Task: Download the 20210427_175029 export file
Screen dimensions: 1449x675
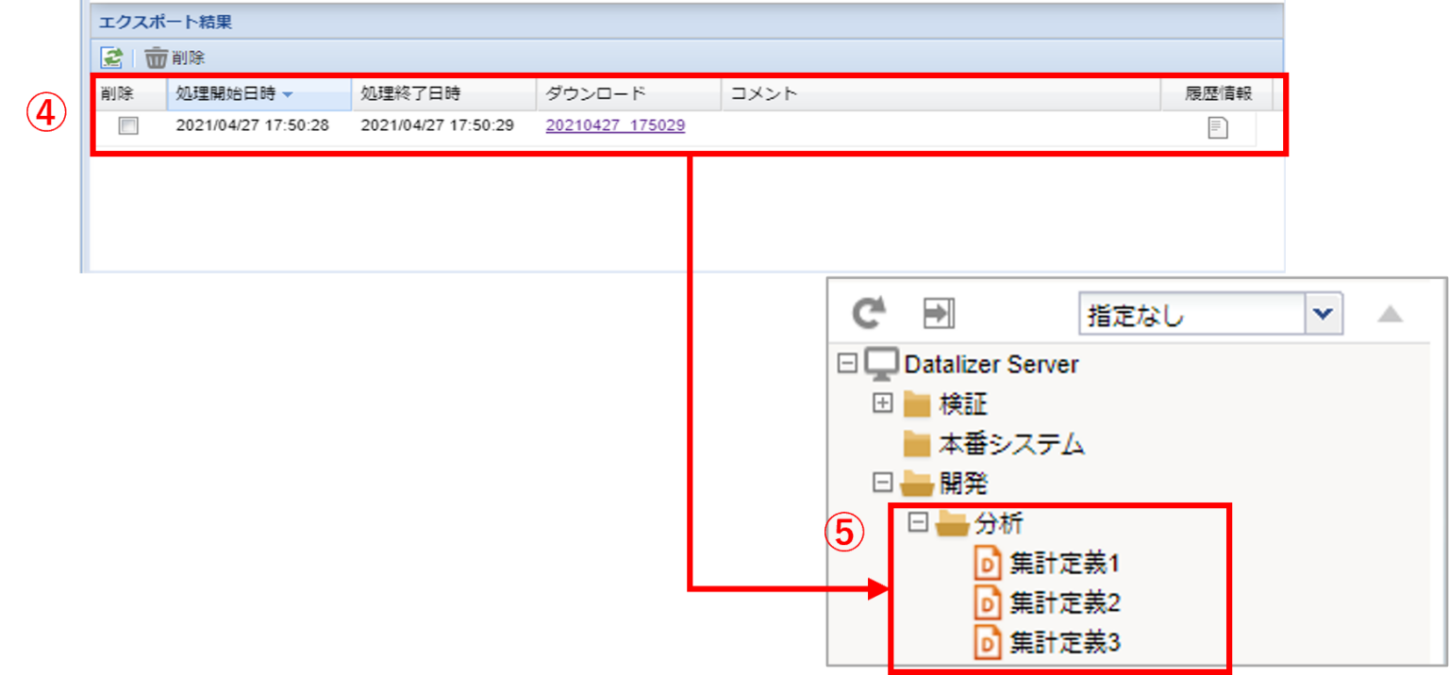Action: 614,124
